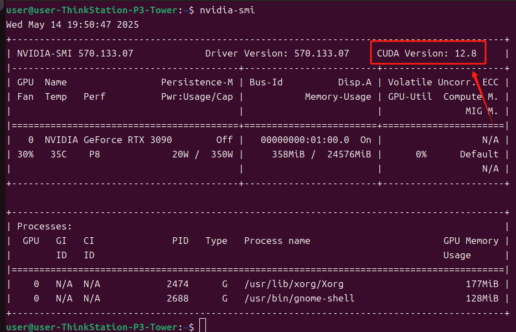Click the process path /usr/lib/xorg/Xorg

tap(294, 284)
